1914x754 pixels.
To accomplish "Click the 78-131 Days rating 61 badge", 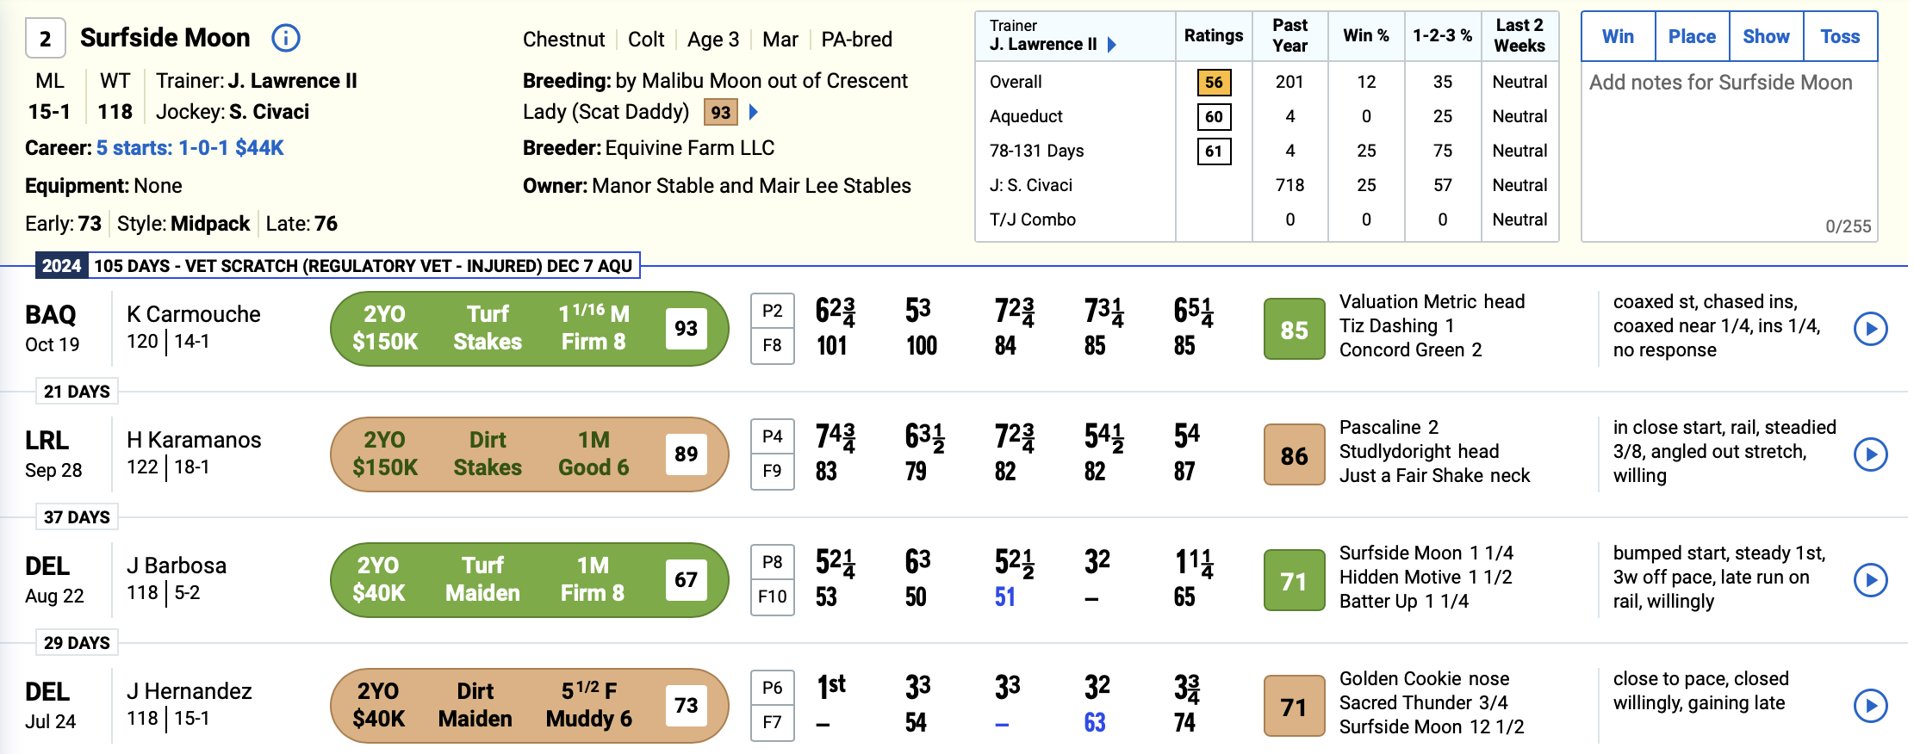I will click(x=1214, y=151).
